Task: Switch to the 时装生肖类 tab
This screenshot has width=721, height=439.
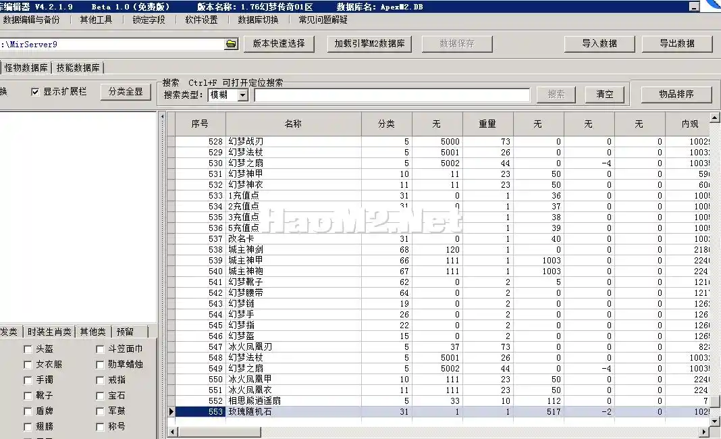Action: click(49, 332)
